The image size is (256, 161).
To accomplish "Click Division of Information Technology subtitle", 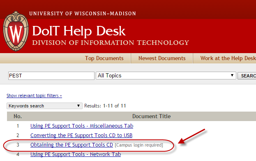I will [x=111, y=43].
